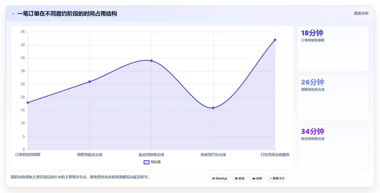Click the lightning icon beside the title
This screenshot has height=193, width=380.
pos(13,14)
